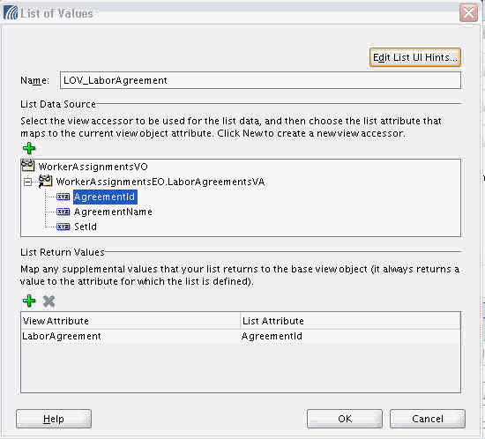This screenshot has height=439, width=485.
Task: Add a new view accessor with the green plus
Action: pos(29,149)
